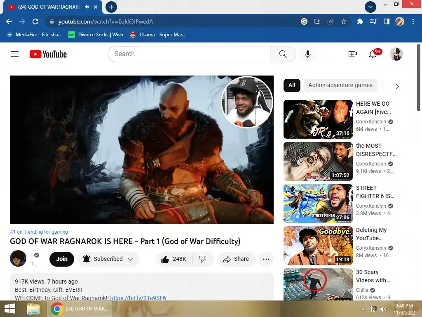Open the Create video camera icon
Viewport: 422px width, 317px height.
(x=353, y=54)
